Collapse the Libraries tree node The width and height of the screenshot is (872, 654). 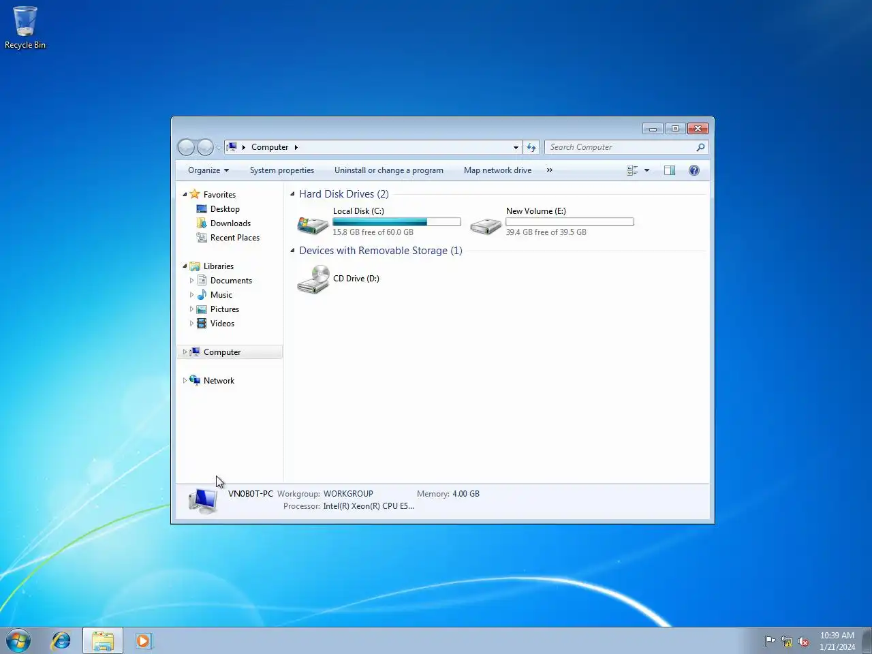point(185,266)
